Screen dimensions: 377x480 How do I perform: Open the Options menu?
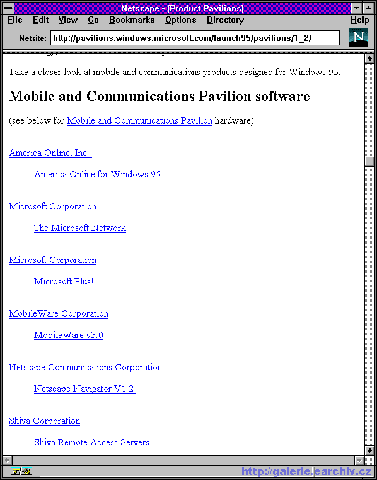(180, 20)
